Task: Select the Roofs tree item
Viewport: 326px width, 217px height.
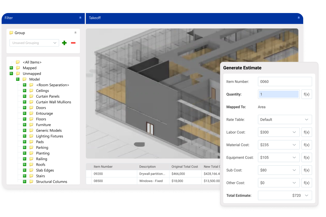Action: click(x=41, y=165)
